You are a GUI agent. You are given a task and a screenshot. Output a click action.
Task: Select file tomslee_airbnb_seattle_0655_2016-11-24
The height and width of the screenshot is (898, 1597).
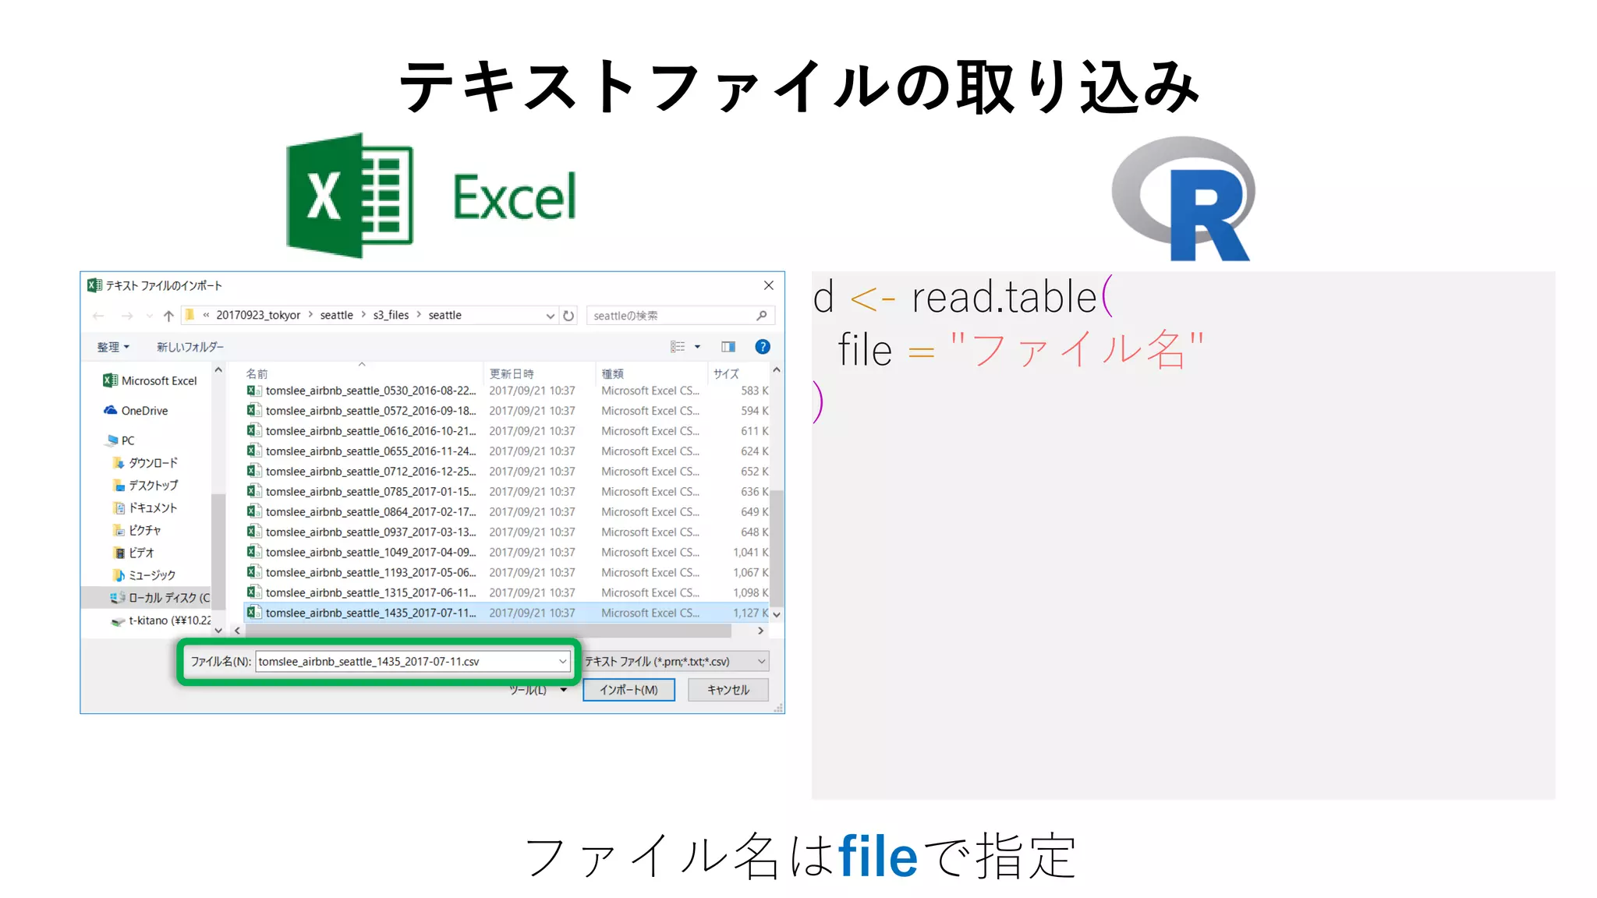coord(507,451)
